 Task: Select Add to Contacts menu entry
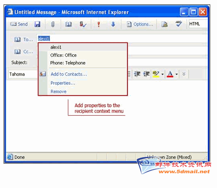point(69,74)
